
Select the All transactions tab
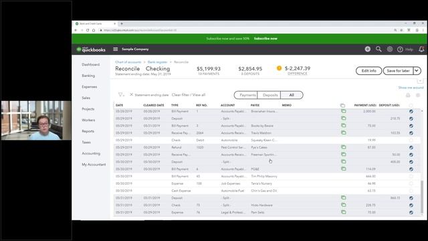[292, 95]
